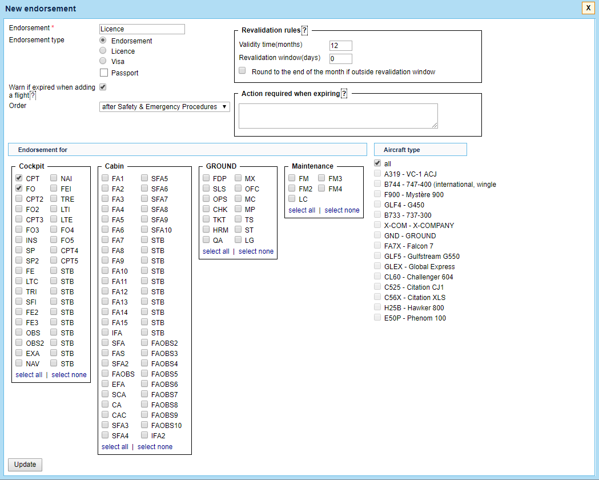The width and height of the screenshot is (599, 480).
Task: Check the B733 - 737-300 checkbox
Action: coord(377,215)
